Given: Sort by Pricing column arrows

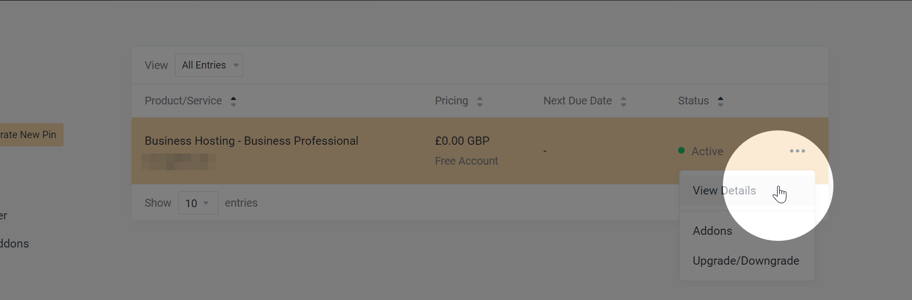Looking at the screenshot, I should pyautogui.click(x=480, y=101).
